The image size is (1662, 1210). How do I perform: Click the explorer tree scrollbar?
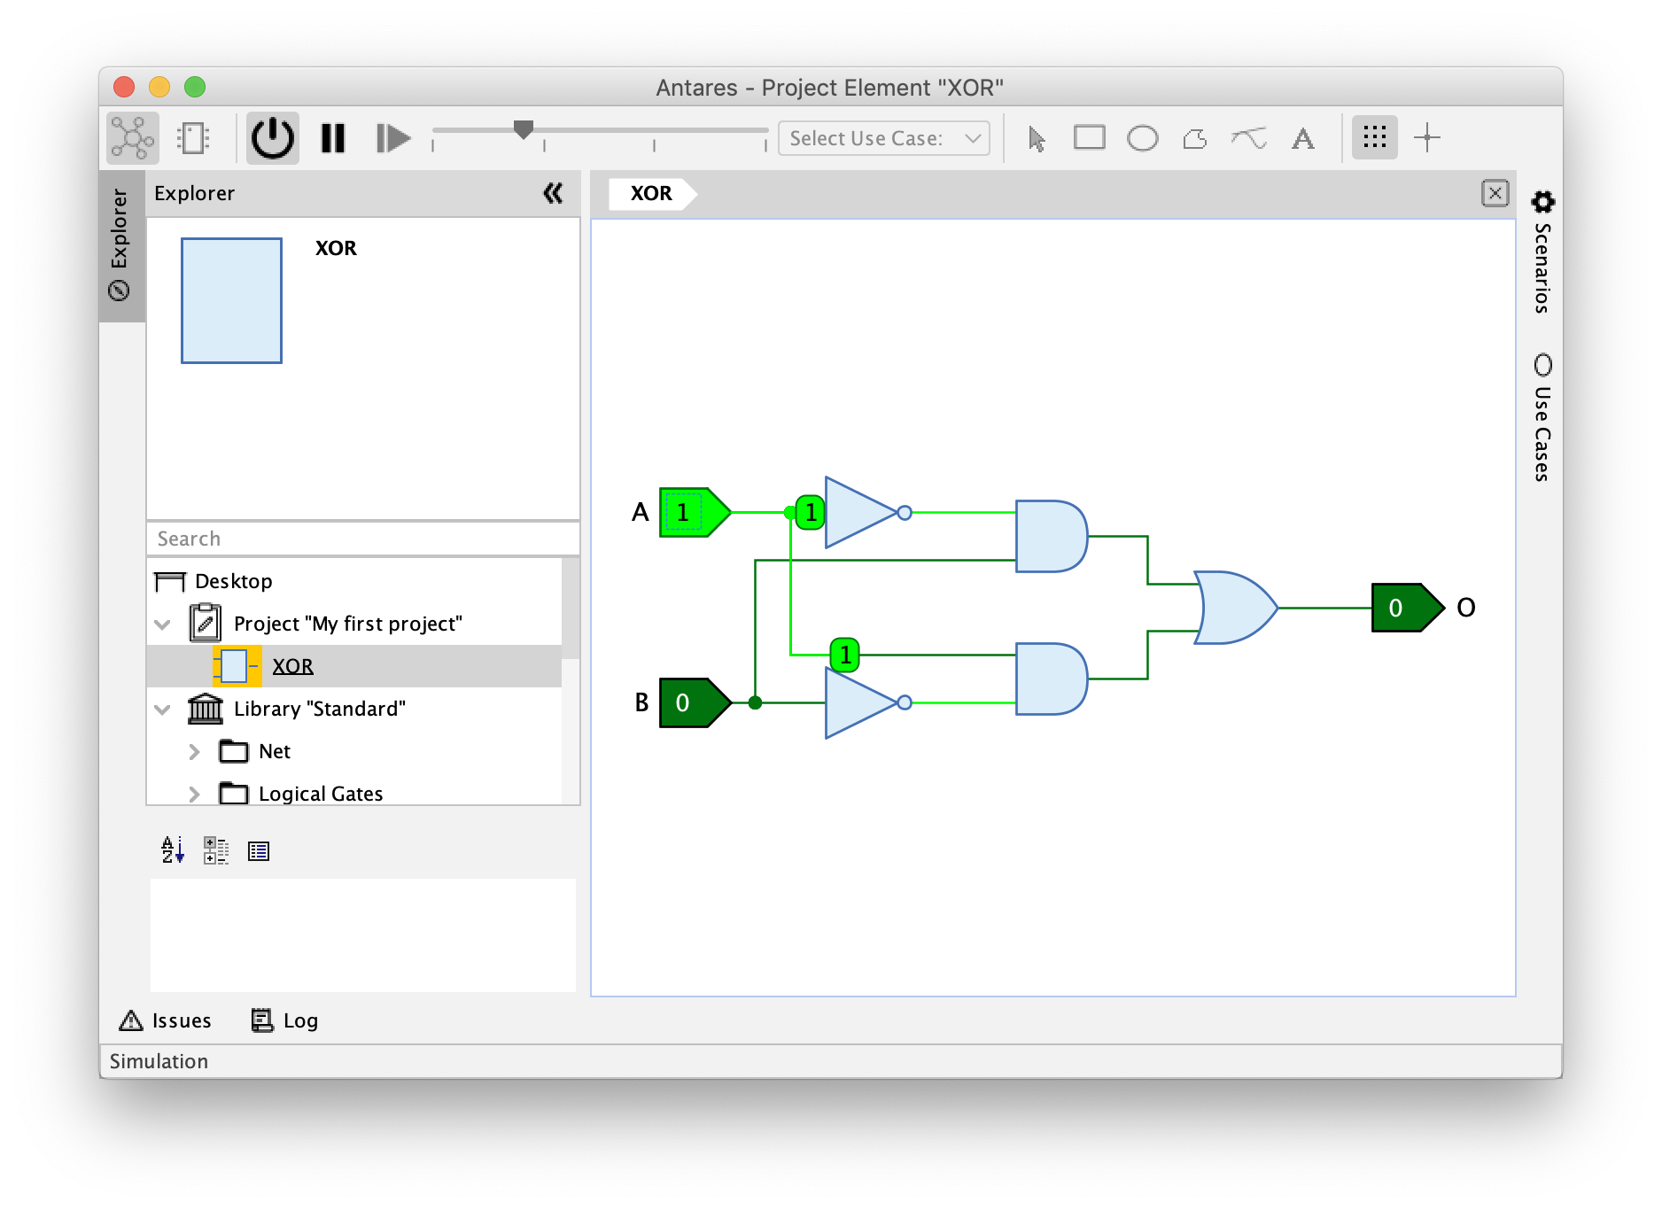click(x=571, y=608)
